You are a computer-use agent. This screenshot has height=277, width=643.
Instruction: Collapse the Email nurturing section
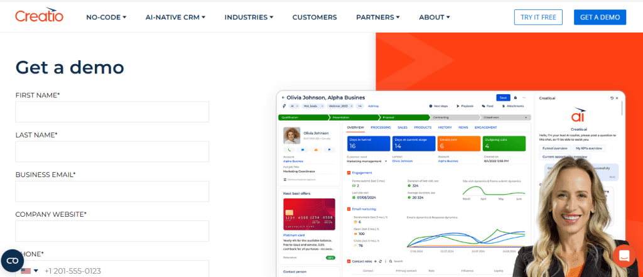pos(349,209)
